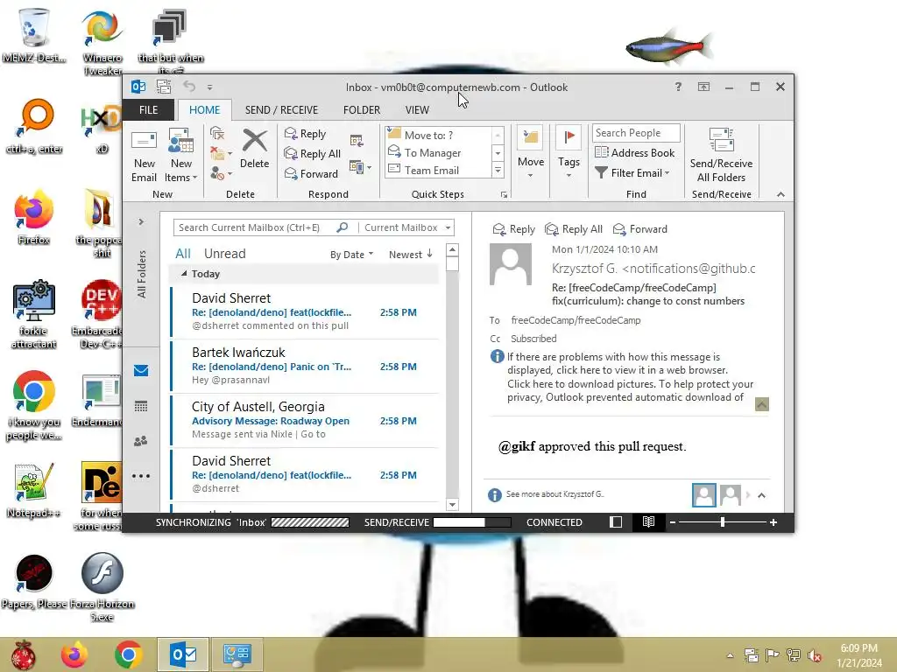Image resolution: width=897 pixels, height=672 pixels.
Task: Delete the selected message
Action: pyautogui.click(x=254, y=150)
